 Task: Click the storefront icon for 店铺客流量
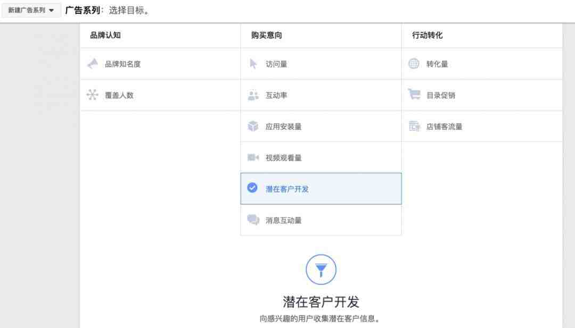click(x=414, y=127)
